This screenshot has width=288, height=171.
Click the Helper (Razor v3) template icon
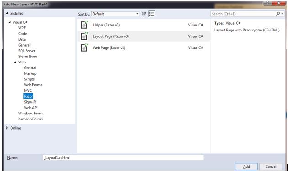(x=85, y=25)
